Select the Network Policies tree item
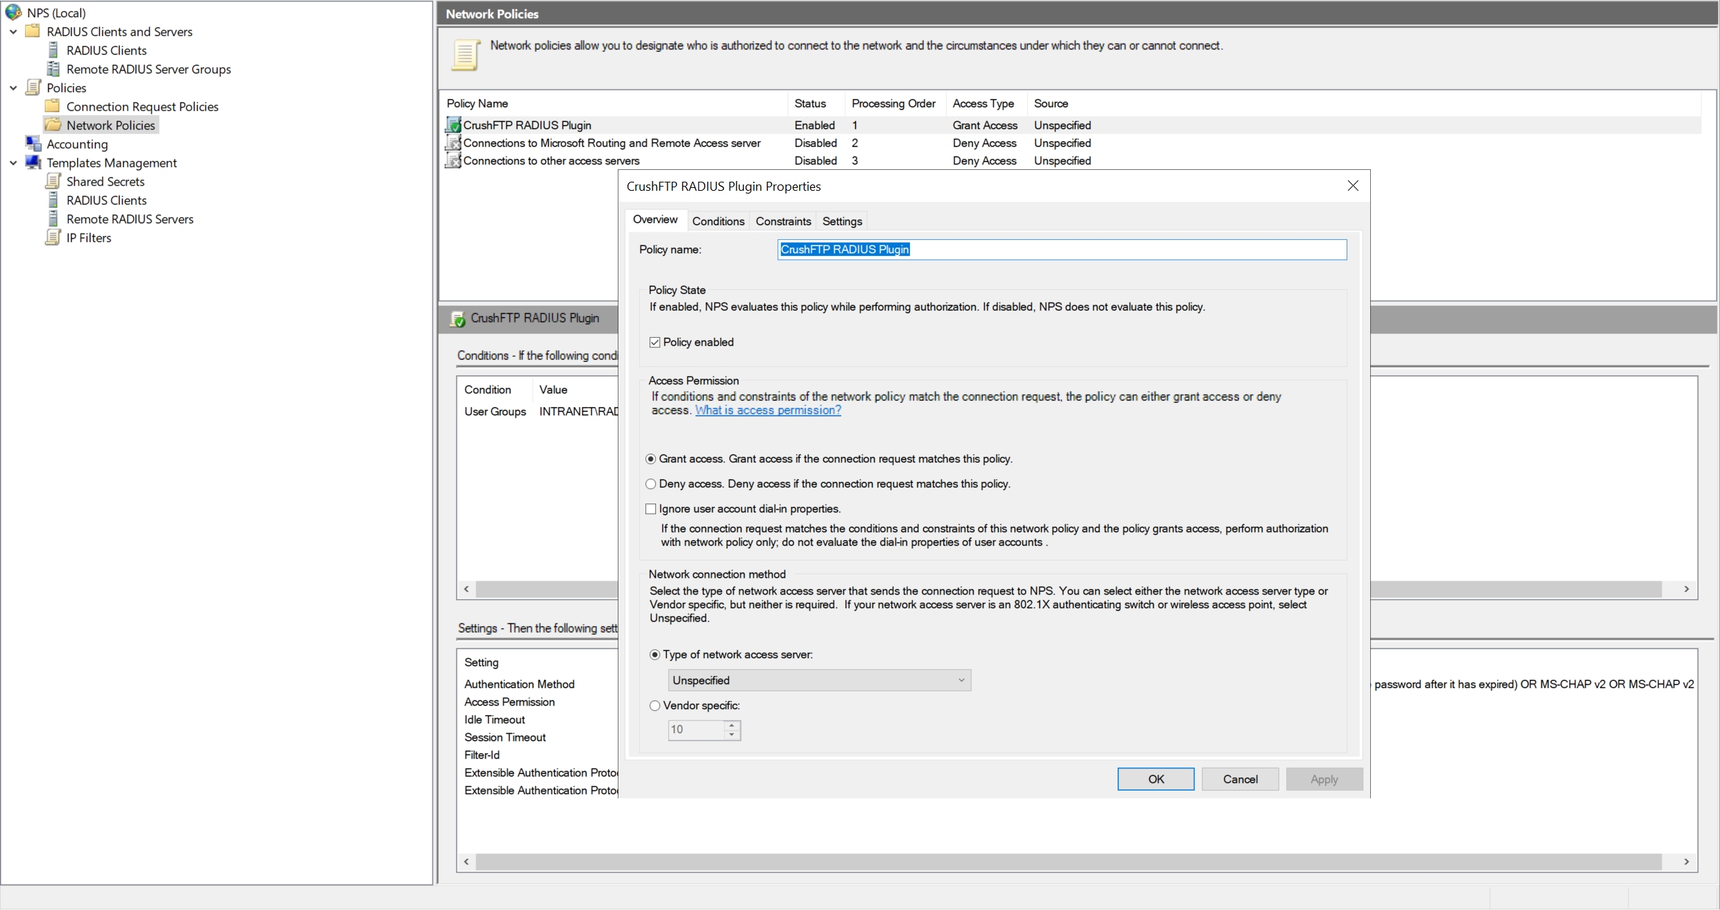 point(110,125)
